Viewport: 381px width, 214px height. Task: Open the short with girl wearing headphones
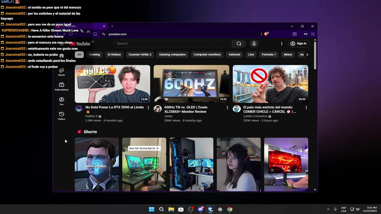click(239, 164)
